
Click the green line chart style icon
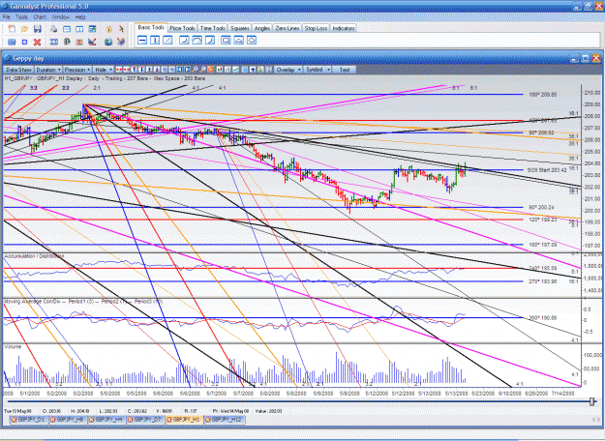point(235,70)
